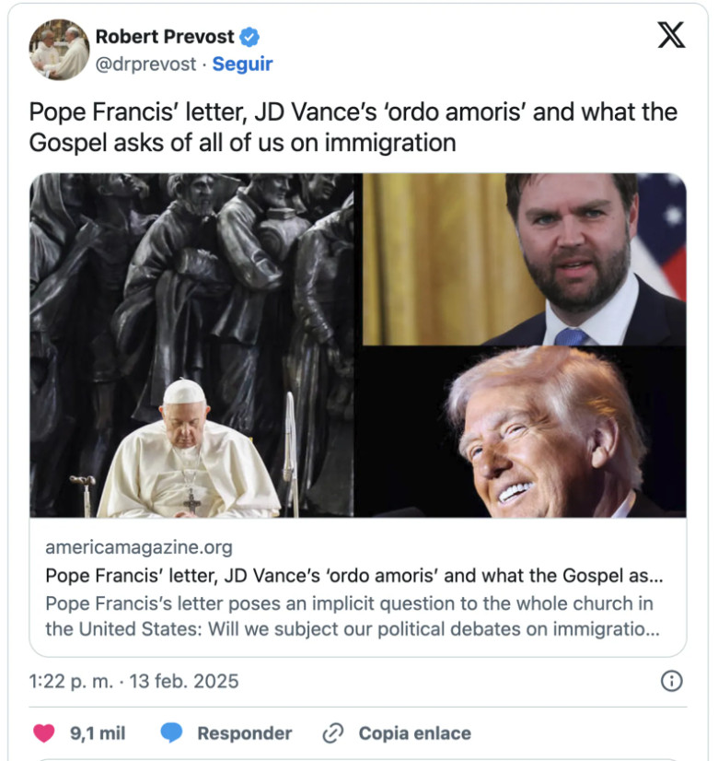Select the tweet body text
Viewport: 718px width, 761px height.
353,127
